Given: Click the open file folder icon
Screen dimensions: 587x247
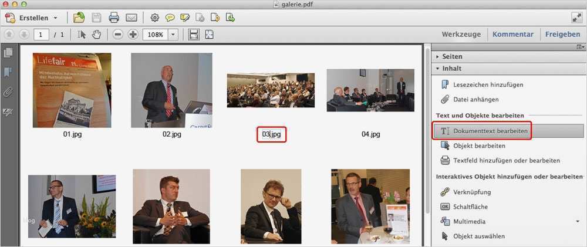Looking at the screenshot, I should (x=79, y=17).
